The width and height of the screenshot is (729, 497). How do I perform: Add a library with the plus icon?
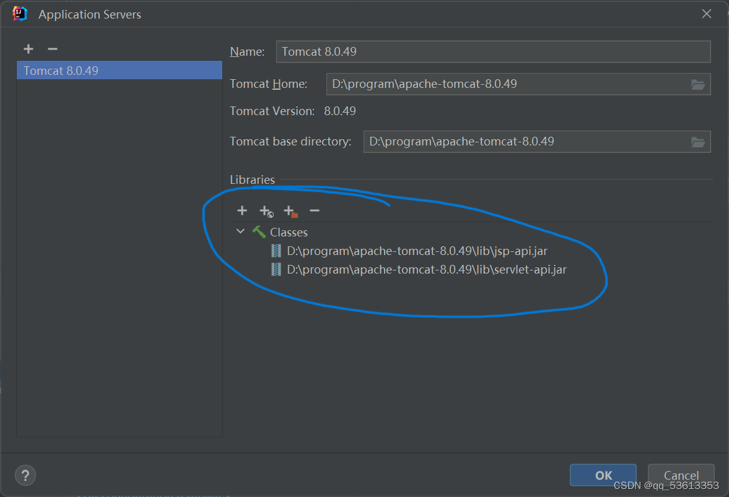(x=242, y=211)
